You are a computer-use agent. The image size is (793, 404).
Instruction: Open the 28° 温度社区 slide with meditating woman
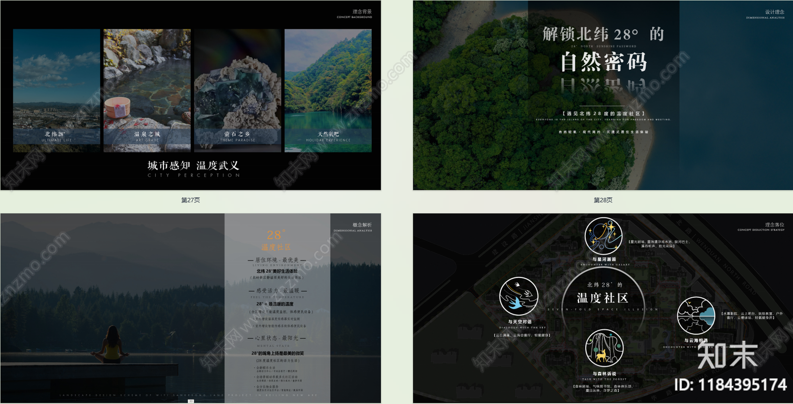pyautogui.click(x=190, y=309)
